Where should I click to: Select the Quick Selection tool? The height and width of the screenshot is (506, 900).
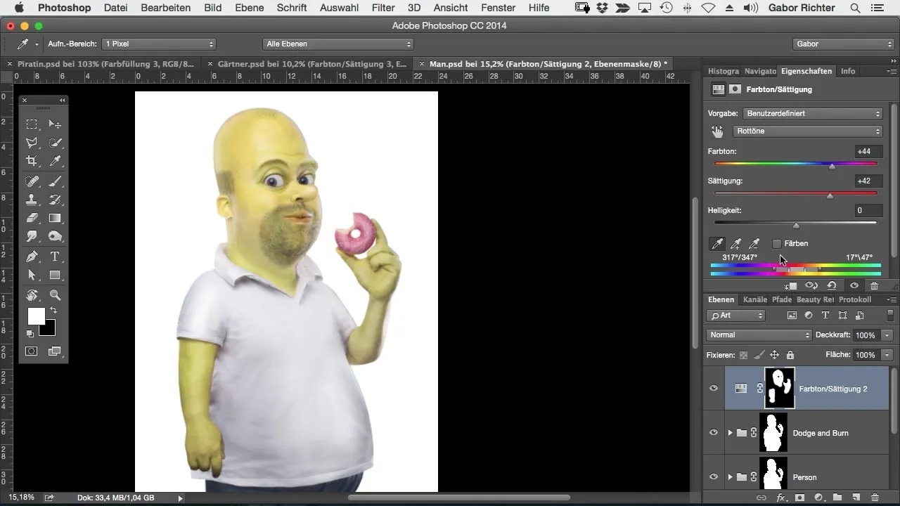point(55,143)
